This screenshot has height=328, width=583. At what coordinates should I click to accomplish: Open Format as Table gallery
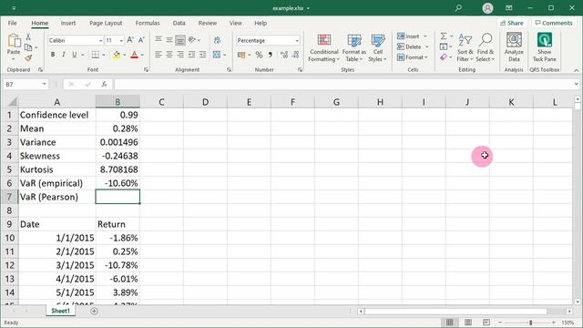[x=354, y=48]
